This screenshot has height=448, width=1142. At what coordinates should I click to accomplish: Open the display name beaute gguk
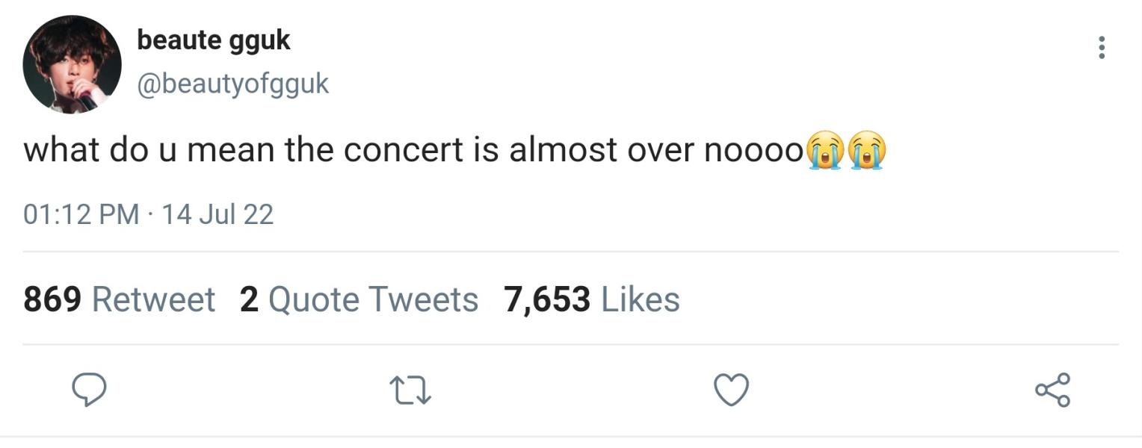pyautogui.click(x=213, y=40)
